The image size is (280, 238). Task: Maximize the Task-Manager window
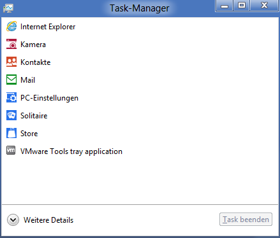[242, 6]
